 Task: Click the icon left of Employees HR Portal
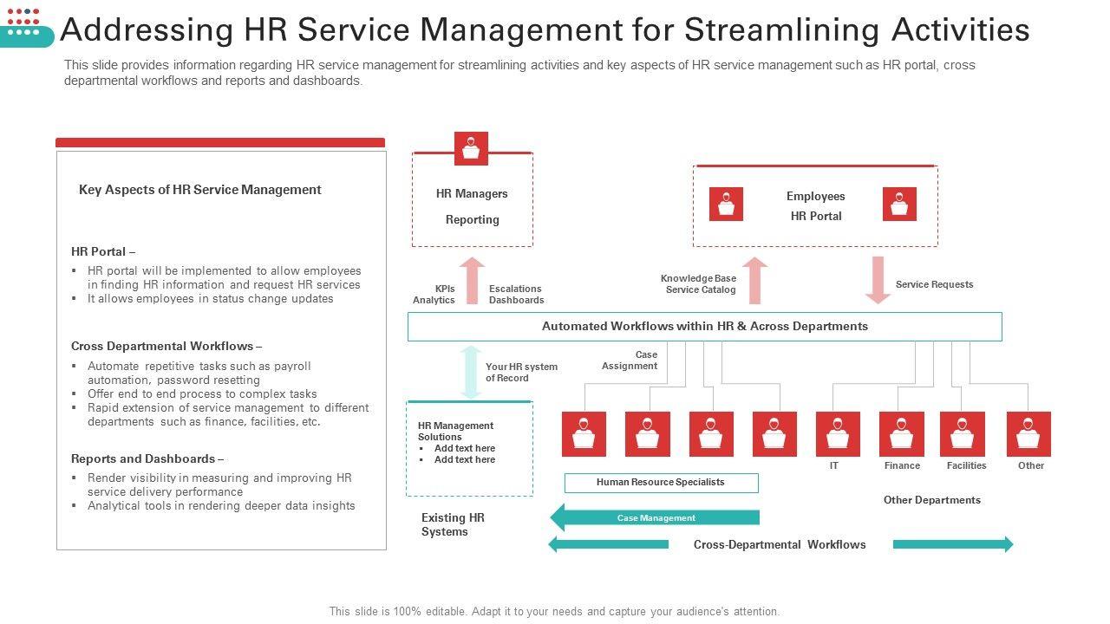(726, 205)
